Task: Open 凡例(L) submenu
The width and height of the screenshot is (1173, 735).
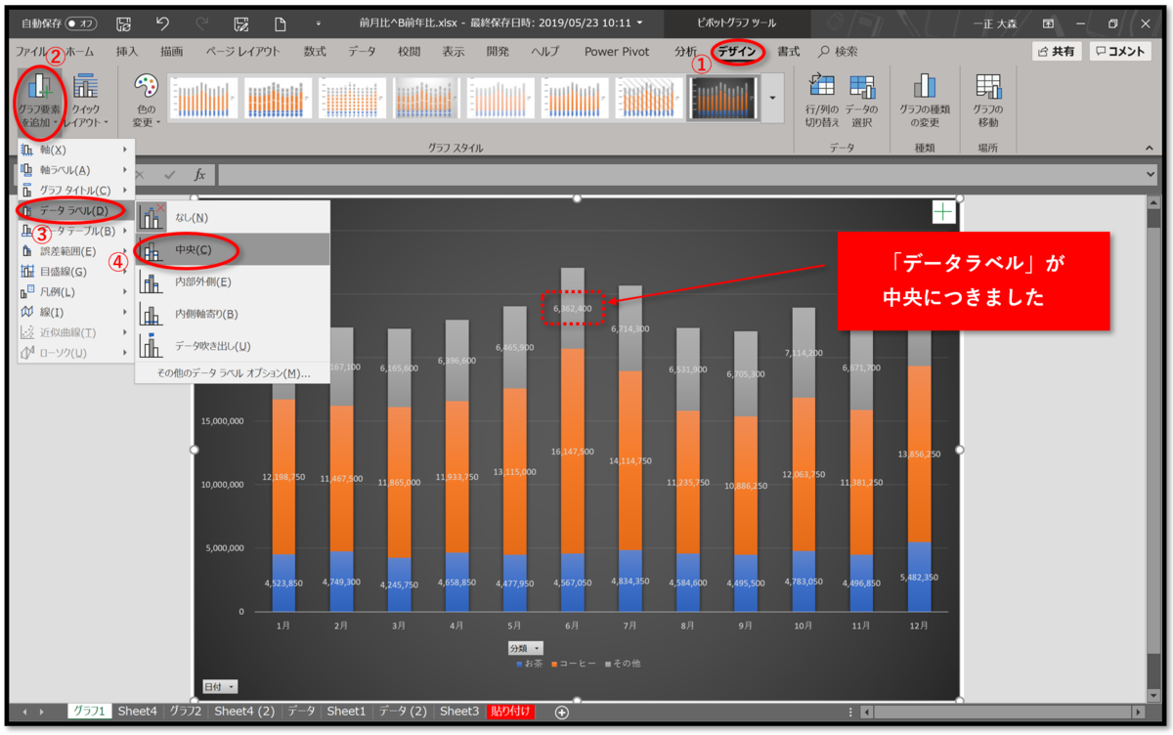Action: 75,292
